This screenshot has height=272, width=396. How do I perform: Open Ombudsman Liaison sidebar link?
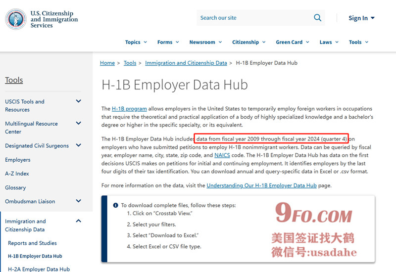coord(30,201)
